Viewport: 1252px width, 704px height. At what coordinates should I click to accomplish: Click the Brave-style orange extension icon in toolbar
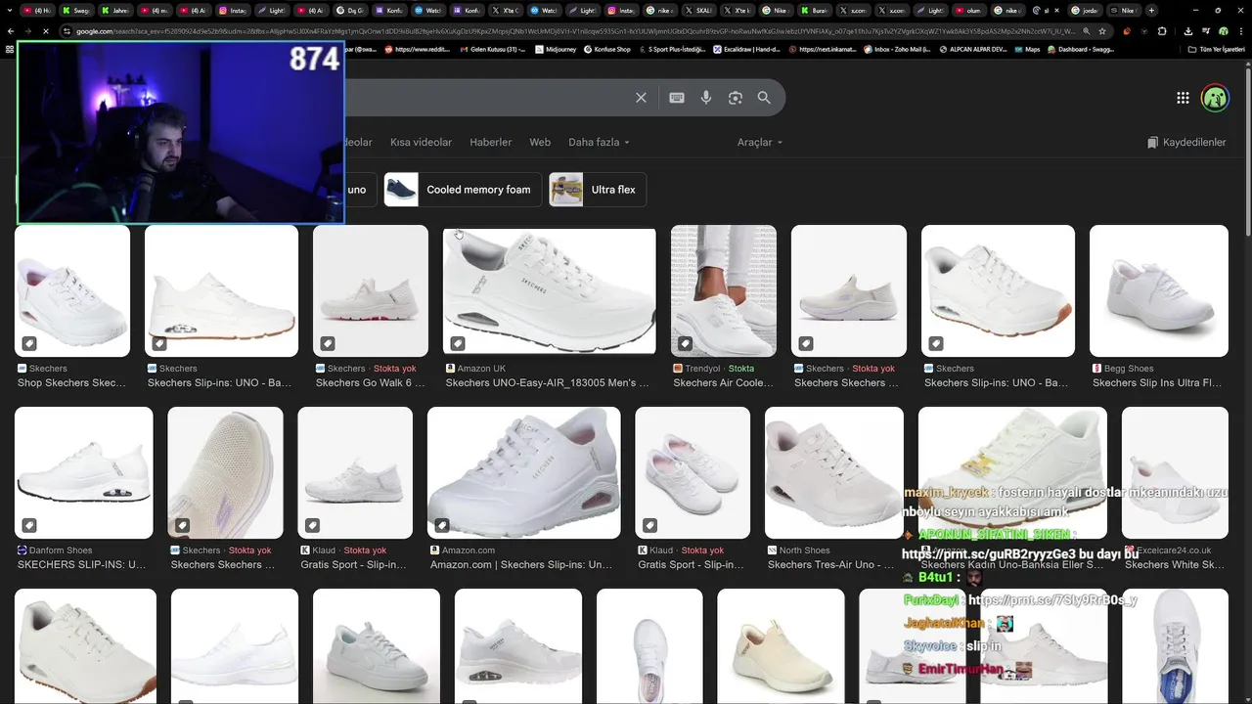[x=1126, y=31]
